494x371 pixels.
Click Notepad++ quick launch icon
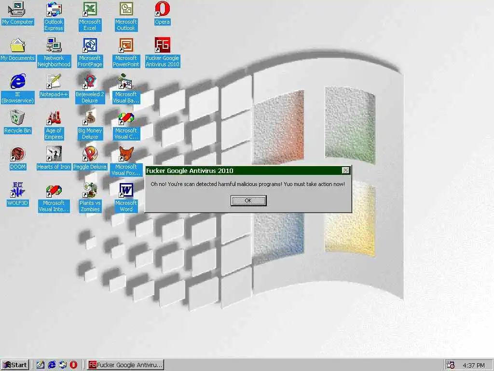[x=40, y=365]
